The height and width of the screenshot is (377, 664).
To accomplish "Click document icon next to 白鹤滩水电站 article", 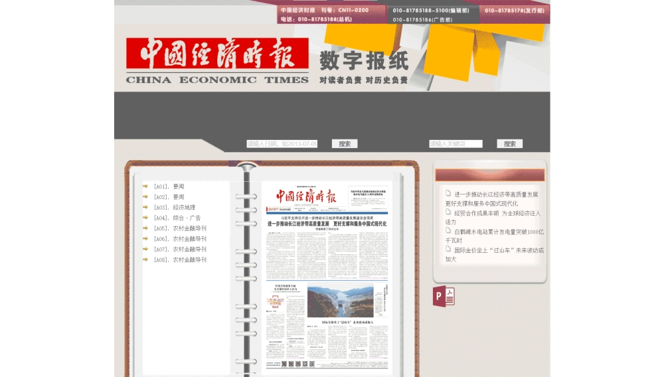I will [448, 230].
